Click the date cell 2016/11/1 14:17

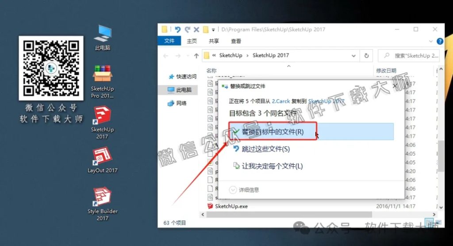pos(396,206)
